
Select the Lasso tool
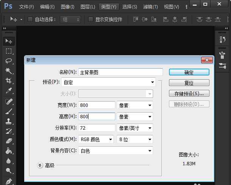click(9, 61)
